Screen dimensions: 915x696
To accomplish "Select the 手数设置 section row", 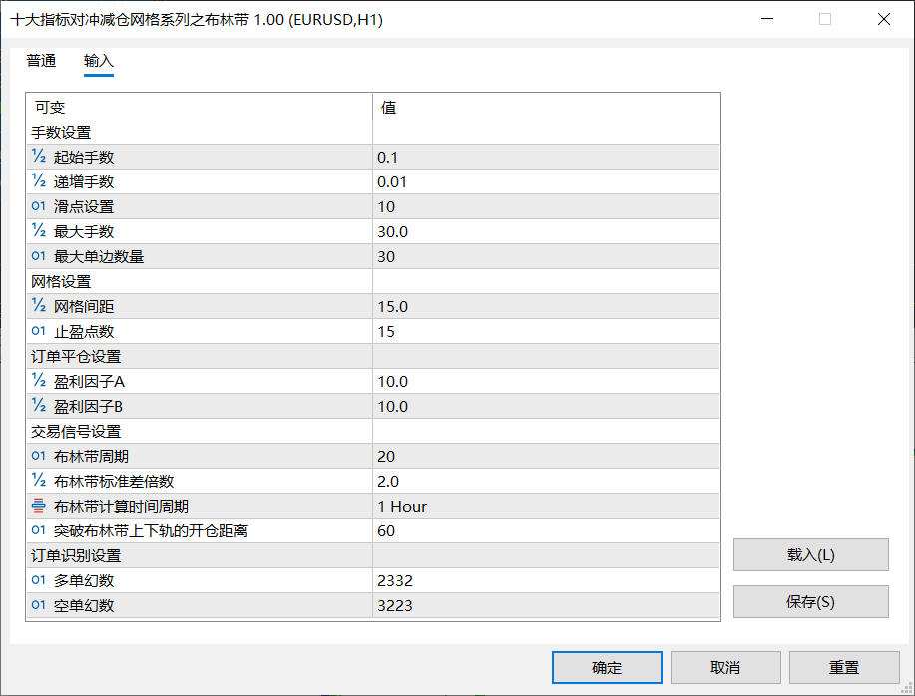I will coord(373,133).
